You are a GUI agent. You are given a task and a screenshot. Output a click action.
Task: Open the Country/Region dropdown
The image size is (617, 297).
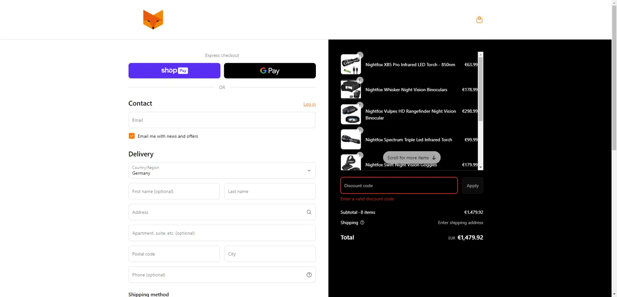coord(222,170)
